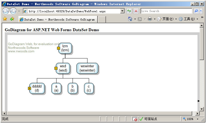This screenshot has height=123, width=206.
Task: Show more toolbar commands chevron
Action: 202,17
